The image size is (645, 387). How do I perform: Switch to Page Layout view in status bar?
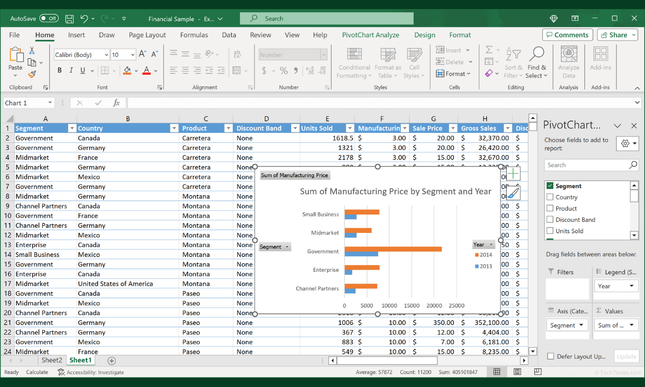(517, 372)
